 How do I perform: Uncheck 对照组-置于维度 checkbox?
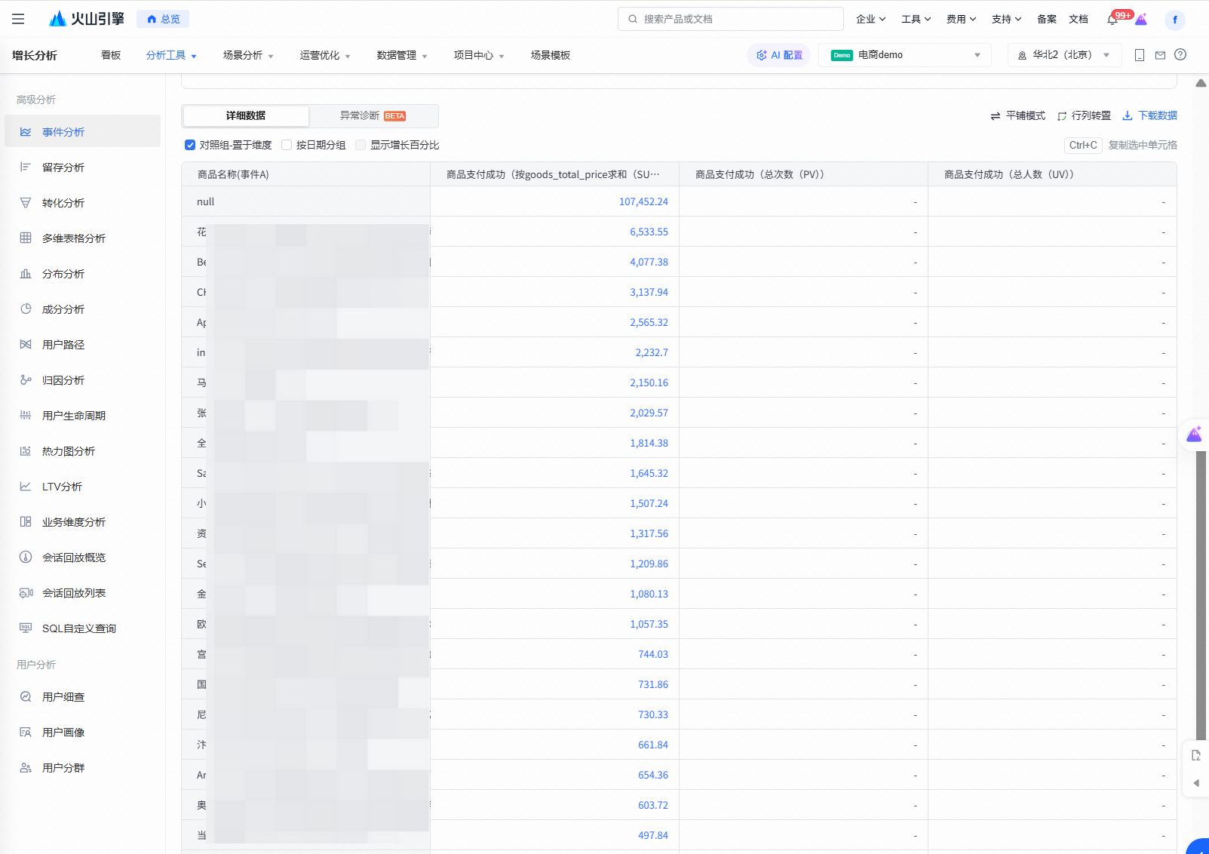click(190, 145)
